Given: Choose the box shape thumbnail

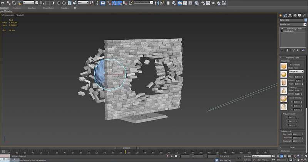Looking at the screenshot, I should pyautogui.click(x=284, y=66).
